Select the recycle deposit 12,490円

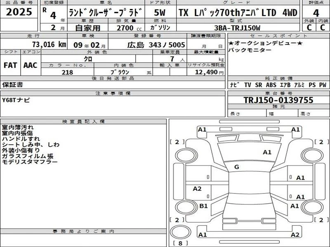(x=209, y=72)
